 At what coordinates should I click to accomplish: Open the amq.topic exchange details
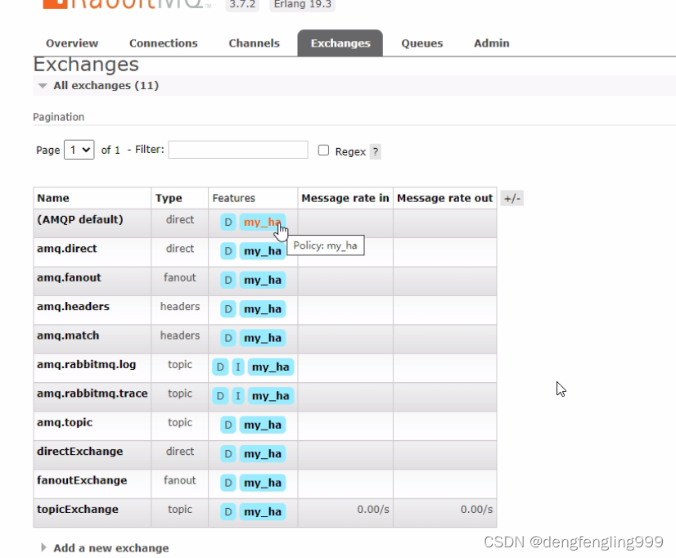click(64, 423)
